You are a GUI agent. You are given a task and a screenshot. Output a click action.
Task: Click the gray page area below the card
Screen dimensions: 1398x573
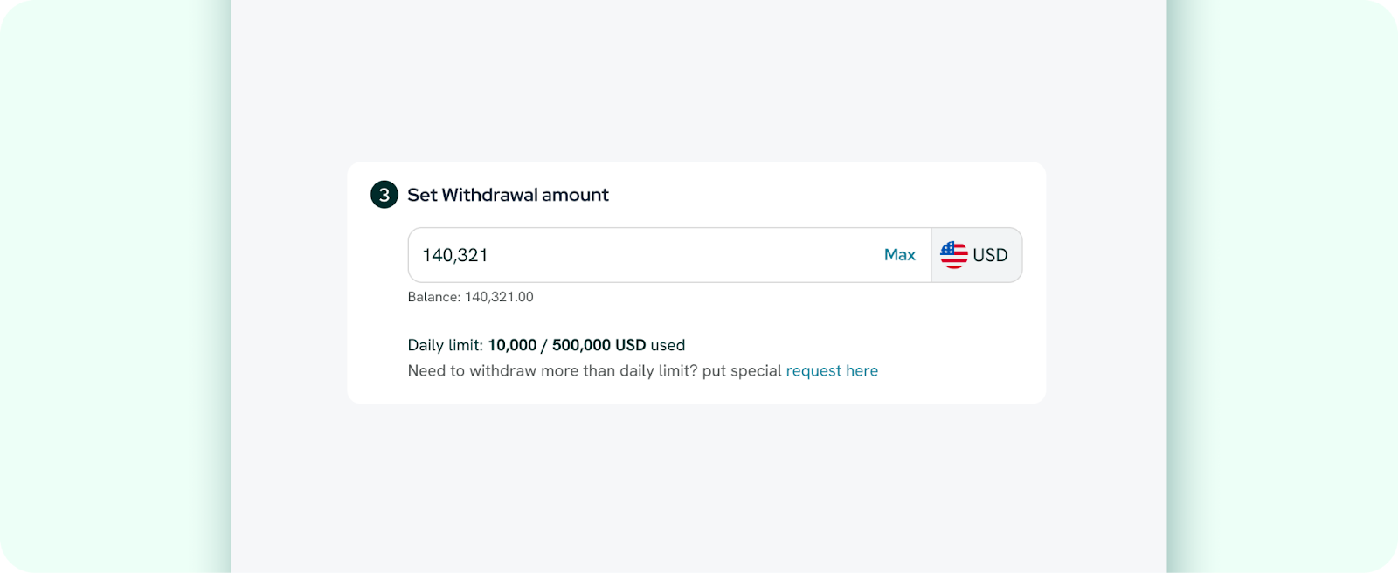point(699,489)
